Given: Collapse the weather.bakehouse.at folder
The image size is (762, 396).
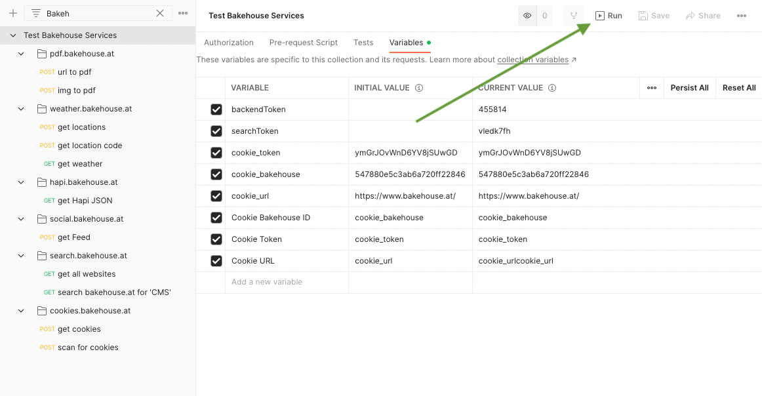Looking at the screenshot, I should pos(22,109).
